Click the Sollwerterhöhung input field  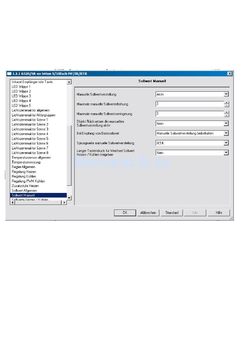(190, 104)
